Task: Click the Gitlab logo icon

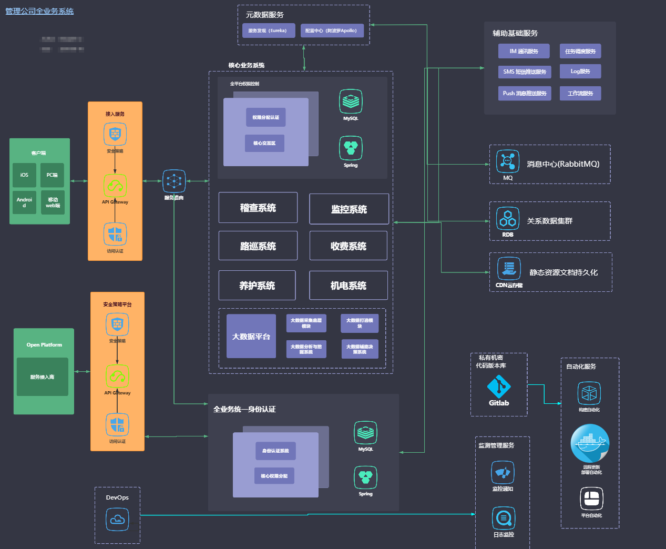Action: click(499, 387)
